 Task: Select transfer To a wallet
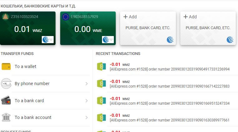(45, 66)
